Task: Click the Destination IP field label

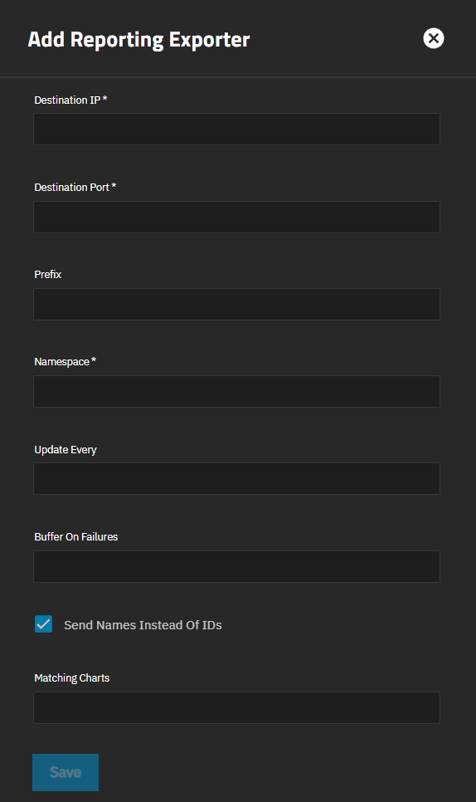Action: tap(67, 100)
